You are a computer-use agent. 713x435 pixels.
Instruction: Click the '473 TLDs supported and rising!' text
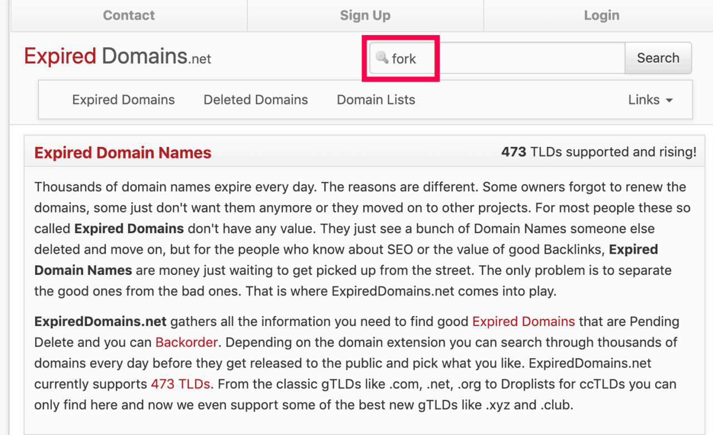point(599,152)
